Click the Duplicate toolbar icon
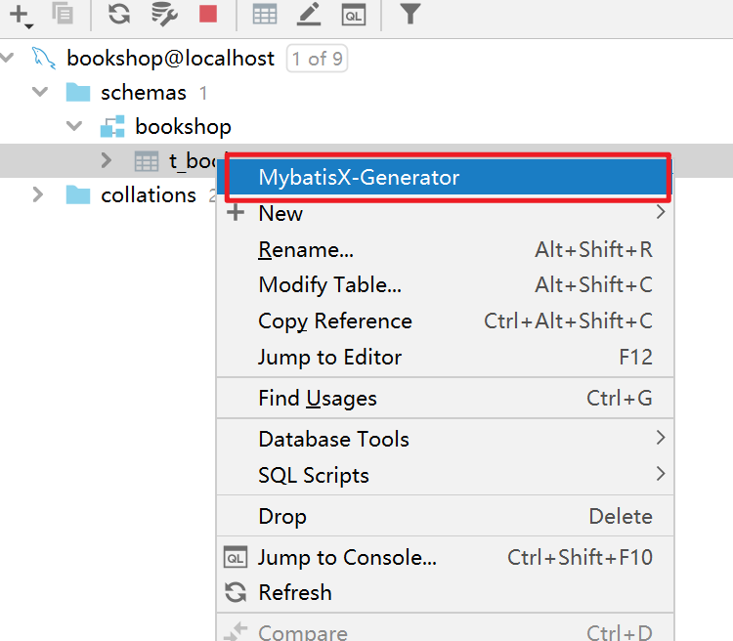The height and width of the screenshot is (641, 733). tap(63, 14)
